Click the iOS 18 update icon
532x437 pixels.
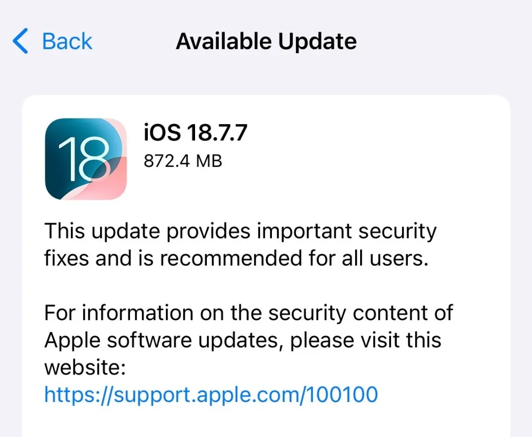pos(86,159)
